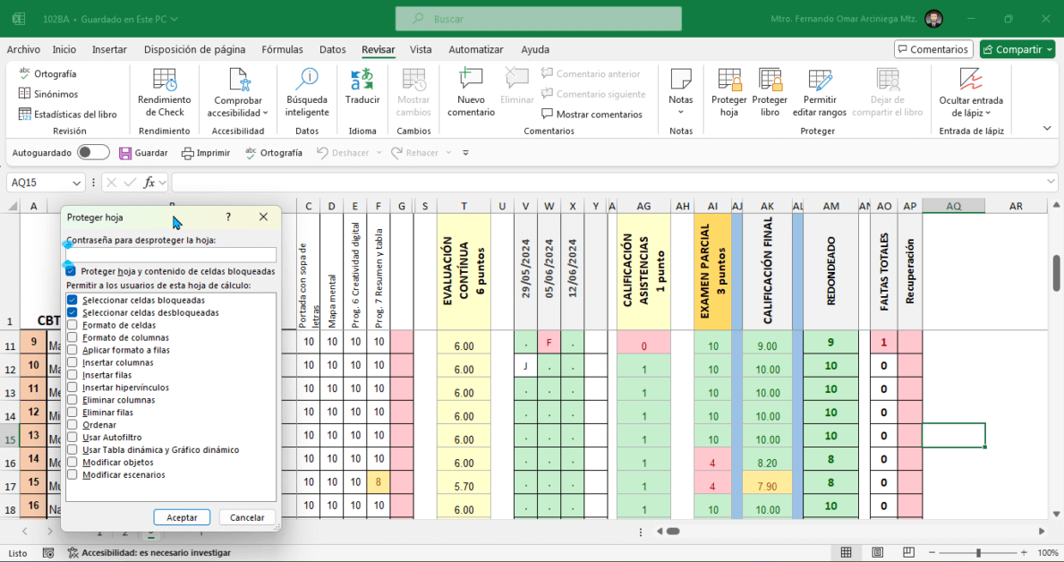1064x562 pixels.
Task: Toggle the Autoguardado switch
Action: [93, 153]
